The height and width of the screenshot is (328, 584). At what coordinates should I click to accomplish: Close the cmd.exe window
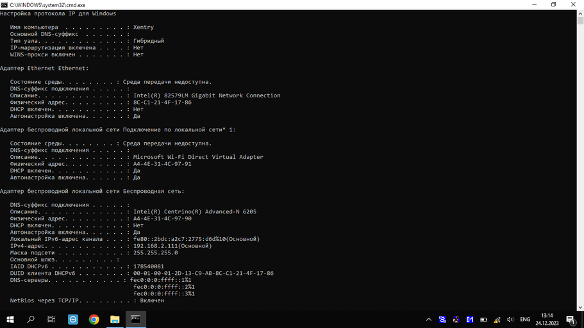tap(573, 5)
